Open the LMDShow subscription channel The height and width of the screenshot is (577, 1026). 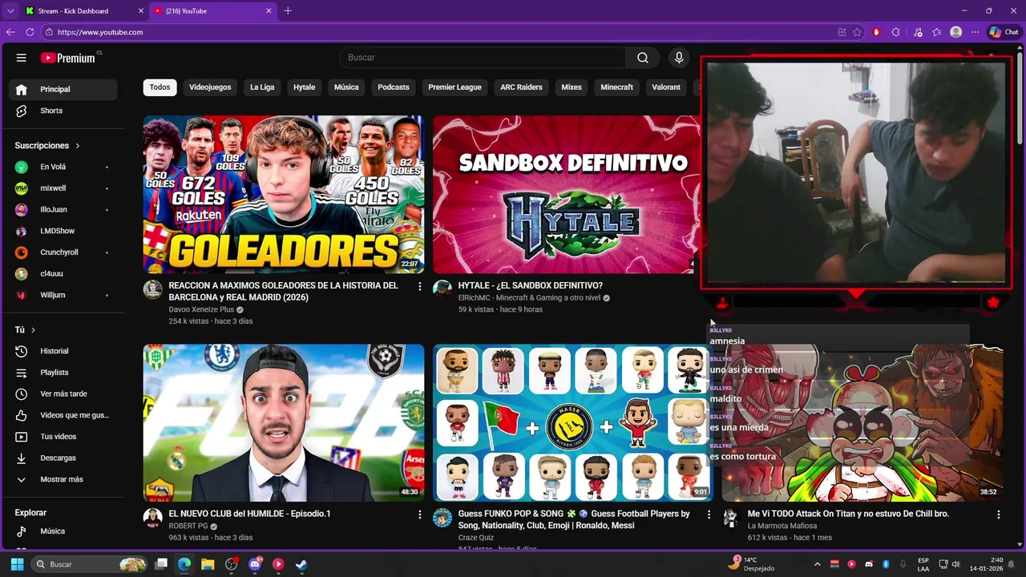pyautogui.click(x=63, y=231)
